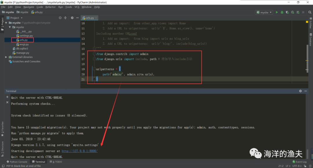
Task: Click the concurrency diagram run icon
Action: click(298, 12)
